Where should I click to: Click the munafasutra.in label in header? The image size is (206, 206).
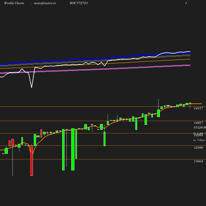coord(45,3)
